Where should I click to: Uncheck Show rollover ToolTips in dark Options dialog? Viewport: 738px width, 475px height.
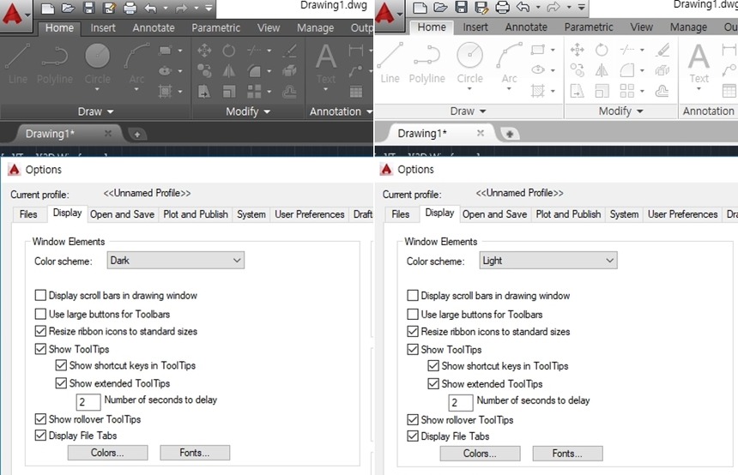[x=40, y=419]
